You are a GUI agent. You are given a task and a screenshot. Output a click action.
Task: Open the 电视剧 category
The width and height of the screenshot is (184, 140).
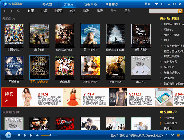[x=58, y=11]
